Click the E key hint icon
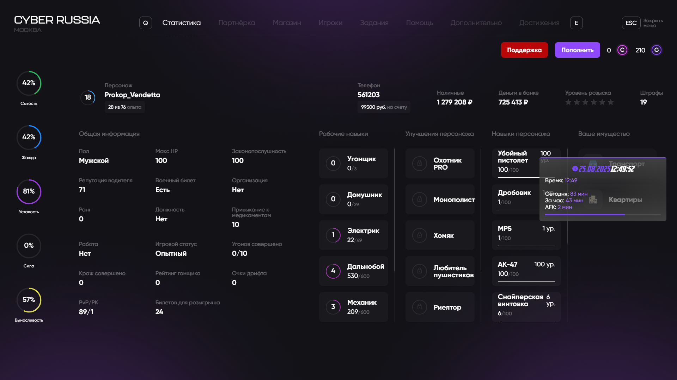 point(577,23)
